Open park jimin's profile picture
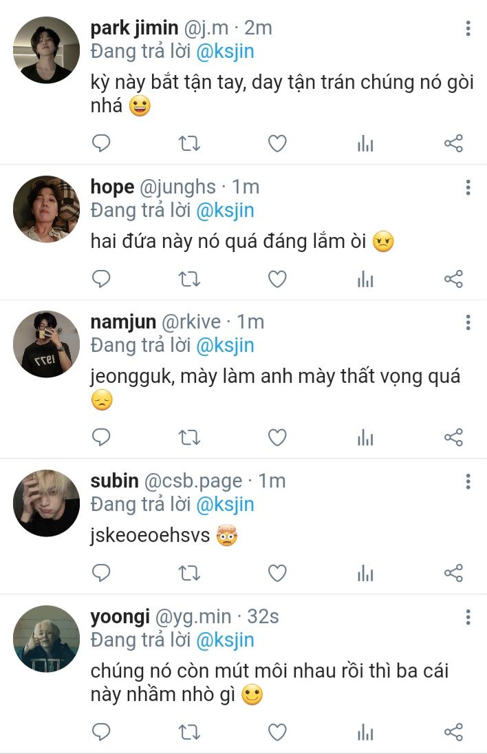487x754 pixels. pos(46,50)
